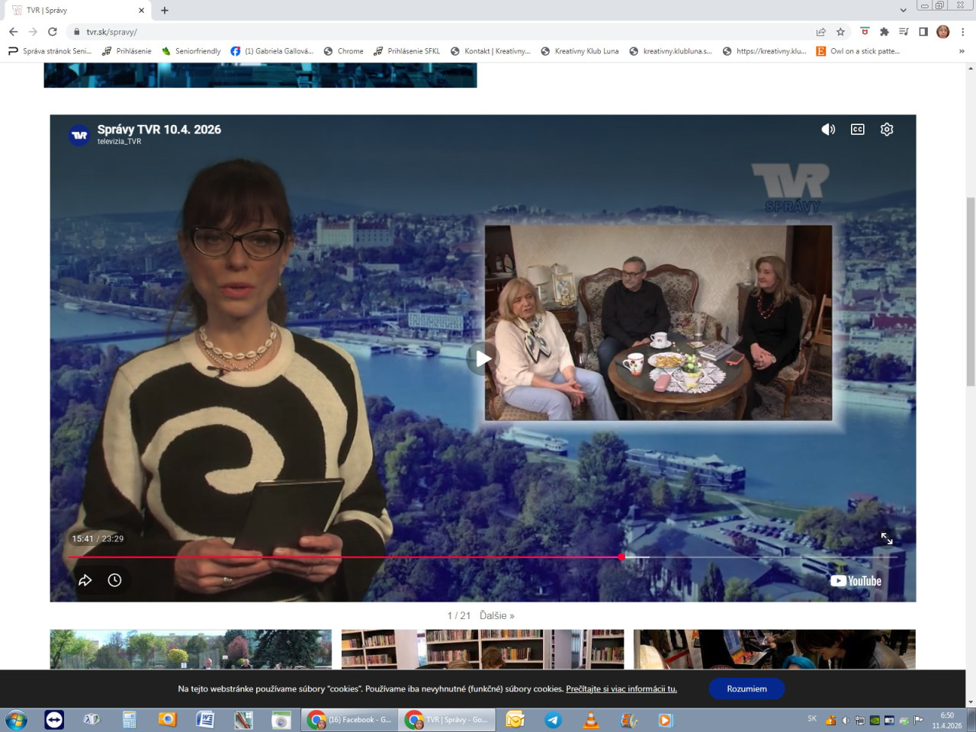Expand the hidden bookmarks overflow chevron
Viewport: 976px width, 732px height.
(x=961, y=51)
